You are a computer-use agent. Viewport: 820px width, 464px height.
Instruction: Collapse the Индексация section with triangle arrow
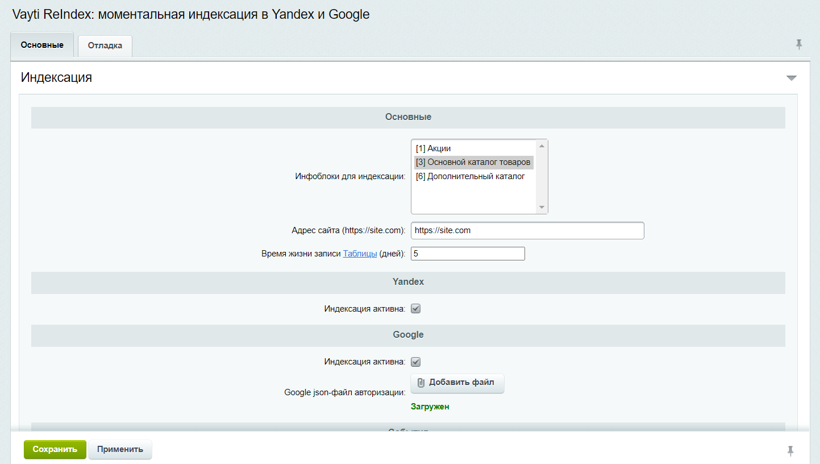791,78
